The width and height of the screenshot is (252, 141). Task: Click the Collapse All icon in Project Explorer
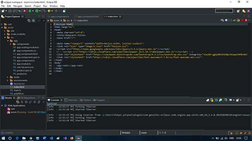point(29,20)
